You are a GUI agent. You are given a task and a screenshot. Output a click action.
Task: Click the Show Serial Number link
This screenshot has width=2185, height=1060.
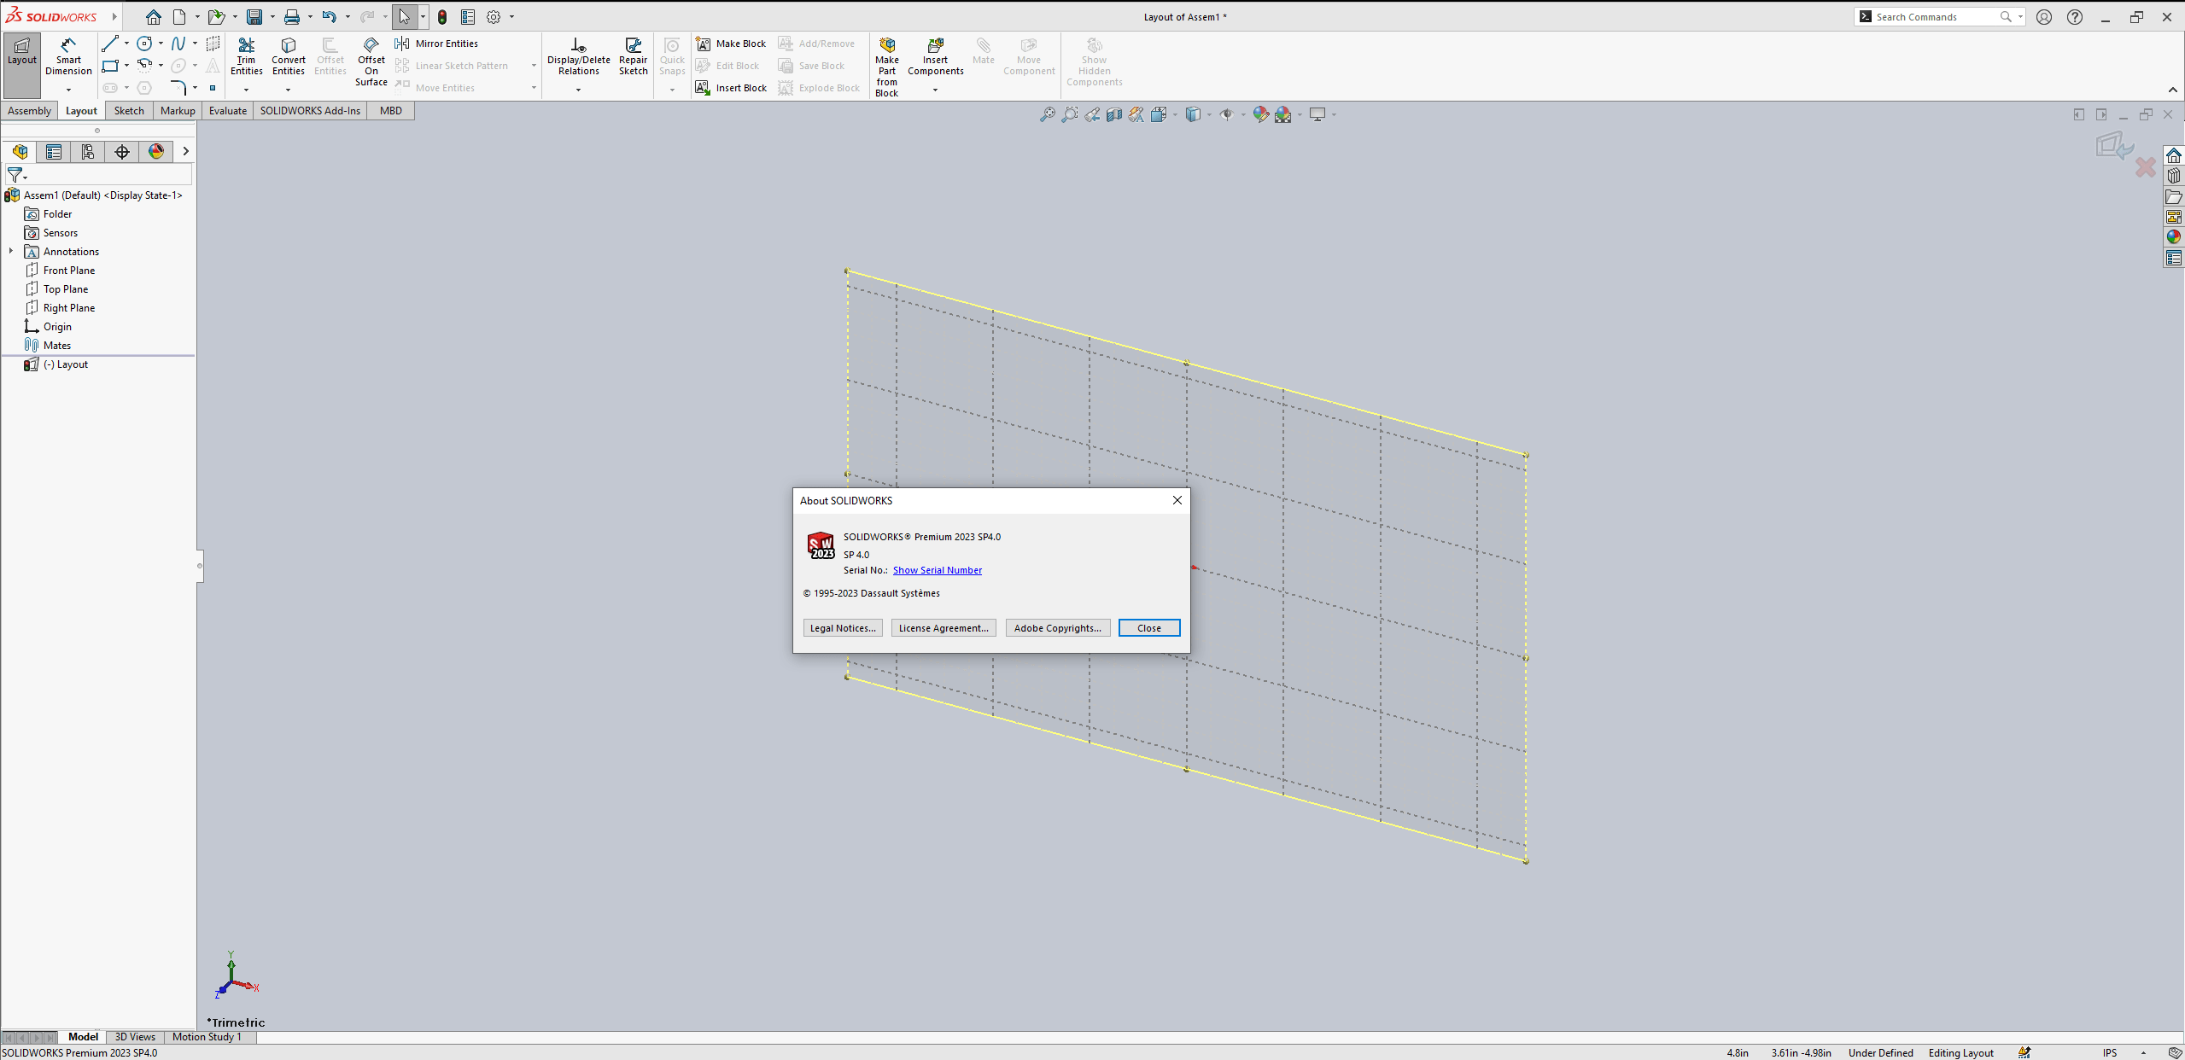[x=937, y=570]
